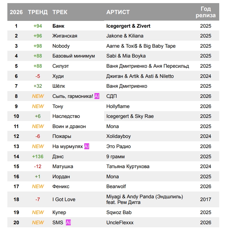Click the track title Пожары

pos(62,136)
